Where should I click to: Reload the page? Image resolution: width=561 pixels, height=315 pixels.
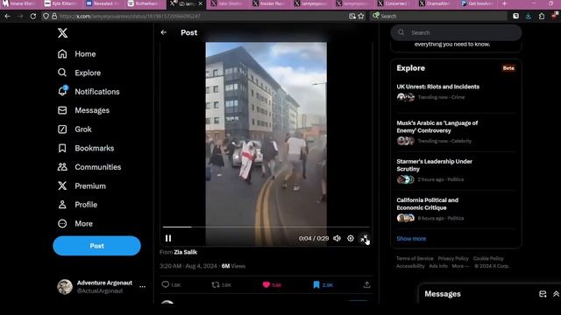(x=33, y=16)
